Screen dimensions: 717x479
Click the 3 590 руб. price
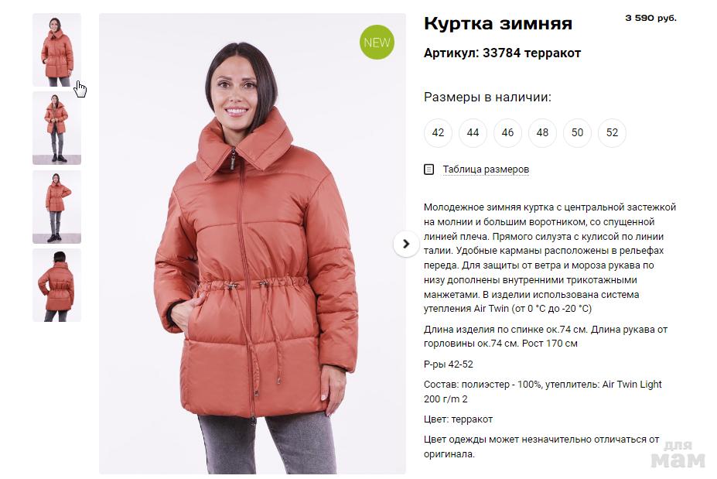(650, 18)
